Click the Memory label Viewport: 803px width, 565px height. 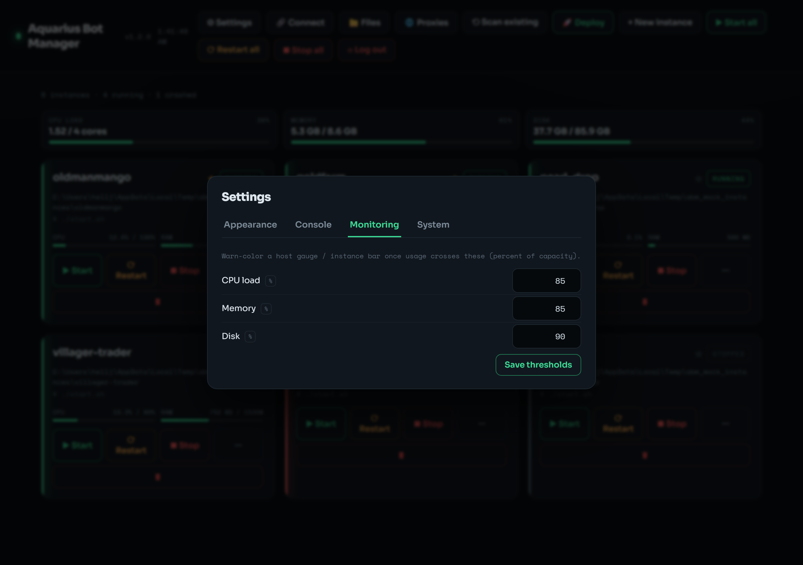238,309
